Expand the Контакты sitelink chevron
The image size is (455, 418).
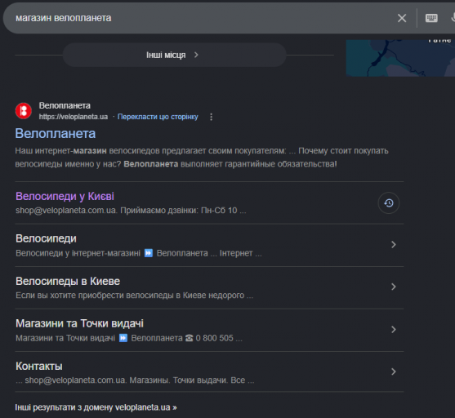394,371
